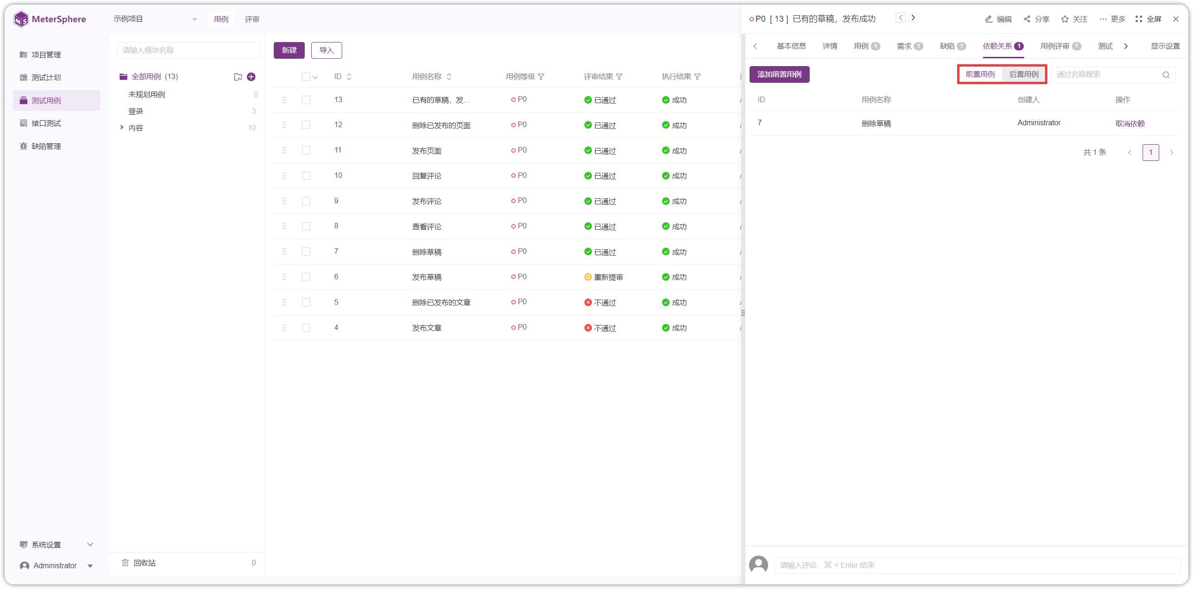This screenshot has width=1193, height=589.
Task: Click the 分享 share icon
Action: click(1027, 19)
